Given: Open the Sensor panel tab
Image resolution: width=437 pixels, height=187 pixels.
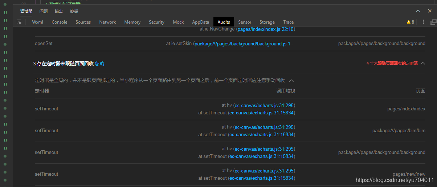Looking at the screenshot, I should pos(245,22).
